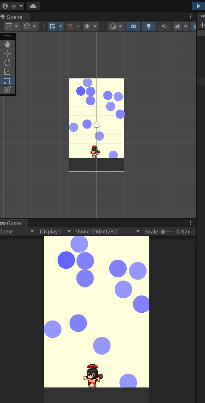Open grid visibility options dropdown arrow
This screenshot has height=403, width=205.
(x=61, y=26)
